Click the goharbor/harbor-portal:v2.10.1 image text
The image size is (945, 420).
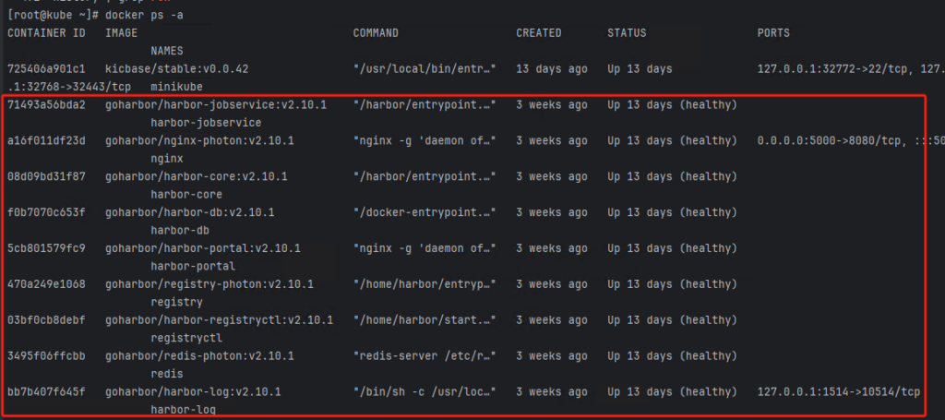[x=203, y=248]
